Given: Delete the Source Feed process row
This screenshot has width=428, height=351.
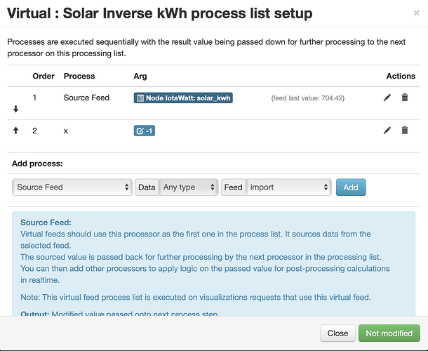Looking at the screenshot, I should tap(405, 98).
